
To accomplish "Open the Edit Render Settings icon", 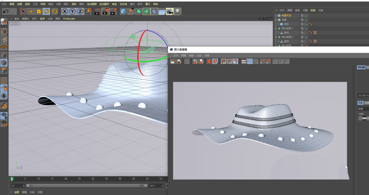I will [113, 11].
